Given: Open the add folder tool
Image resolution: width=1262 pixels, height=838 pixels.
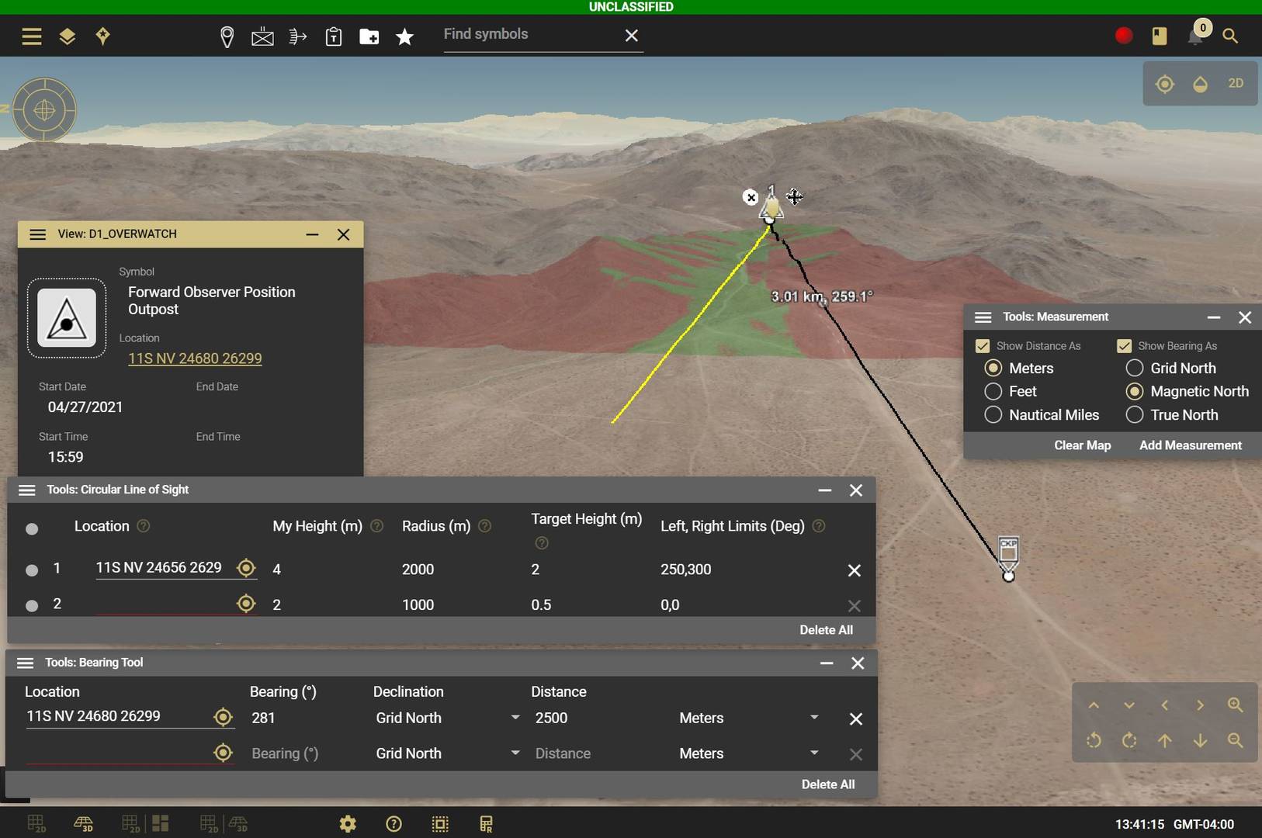Looking at the screenshot, I should [369, 36].
